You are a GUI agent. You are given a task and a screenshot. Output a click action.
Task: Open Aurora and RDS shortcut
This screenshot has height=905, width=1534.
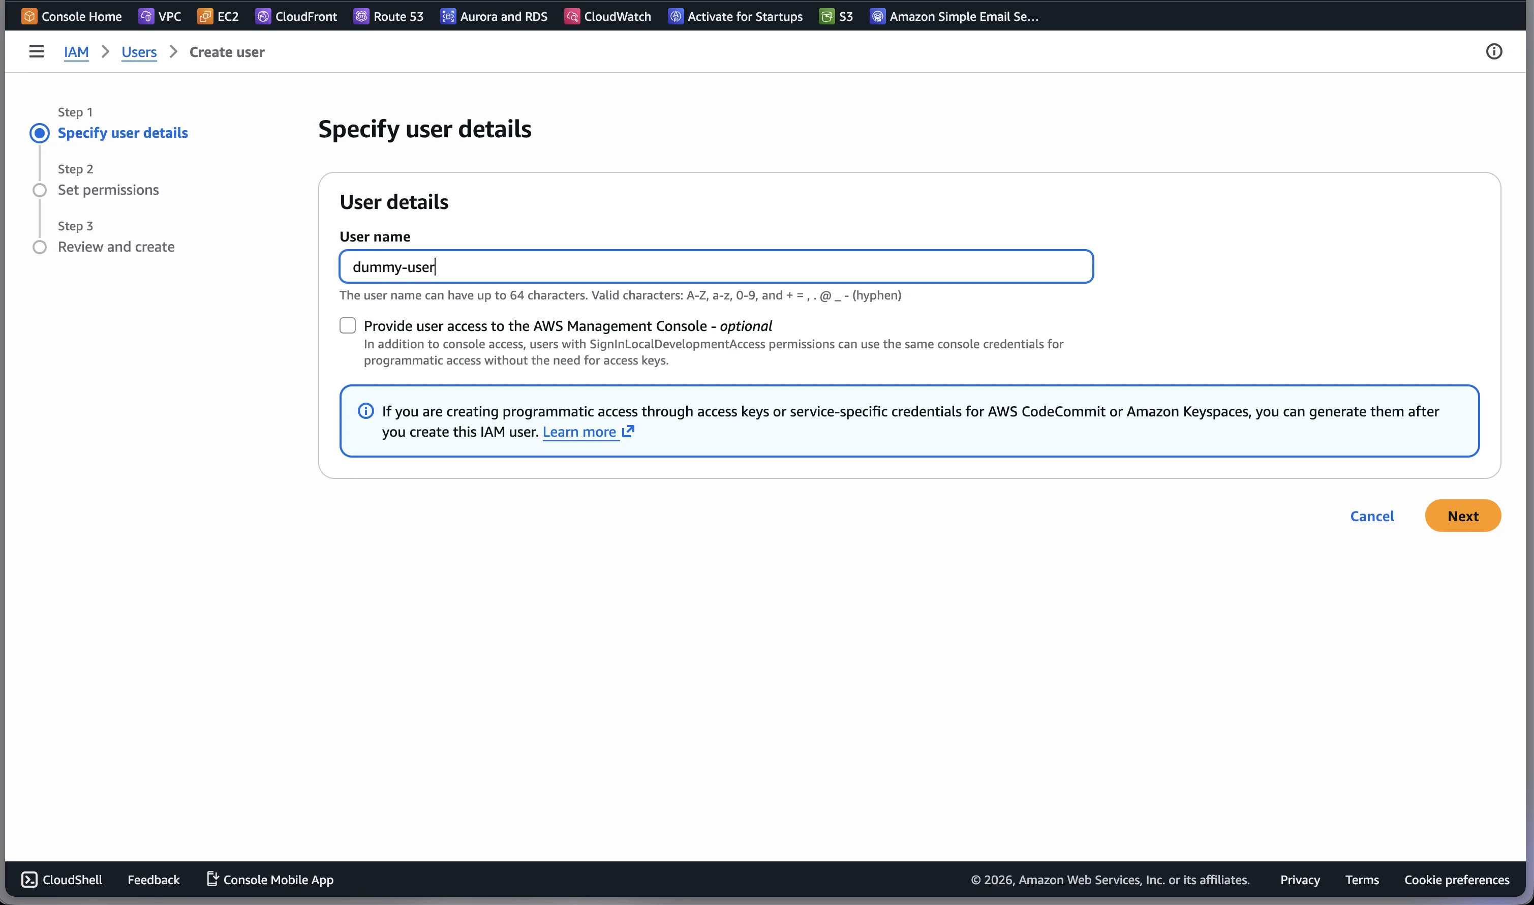point(494,16)
